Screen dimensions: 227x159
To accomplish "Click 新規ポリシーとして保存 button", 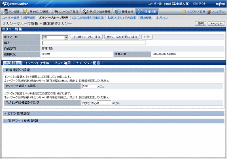I will (87, 37).
